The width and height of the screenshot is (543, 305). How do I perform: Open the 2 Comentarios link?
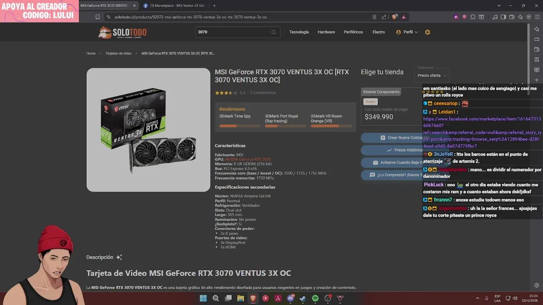click(x=263, y=93)
